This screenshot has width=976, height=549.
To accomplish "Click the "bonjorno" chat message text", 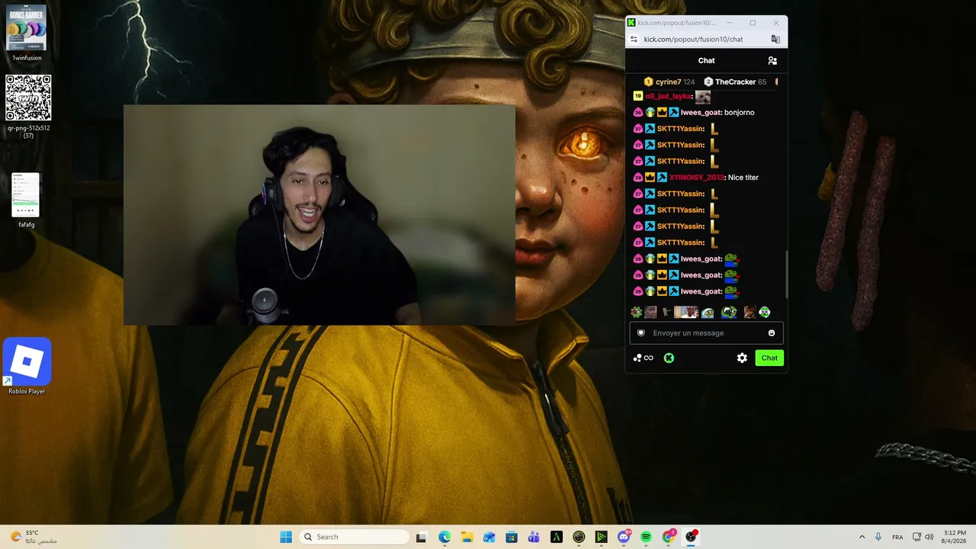I will coord(740,113).
